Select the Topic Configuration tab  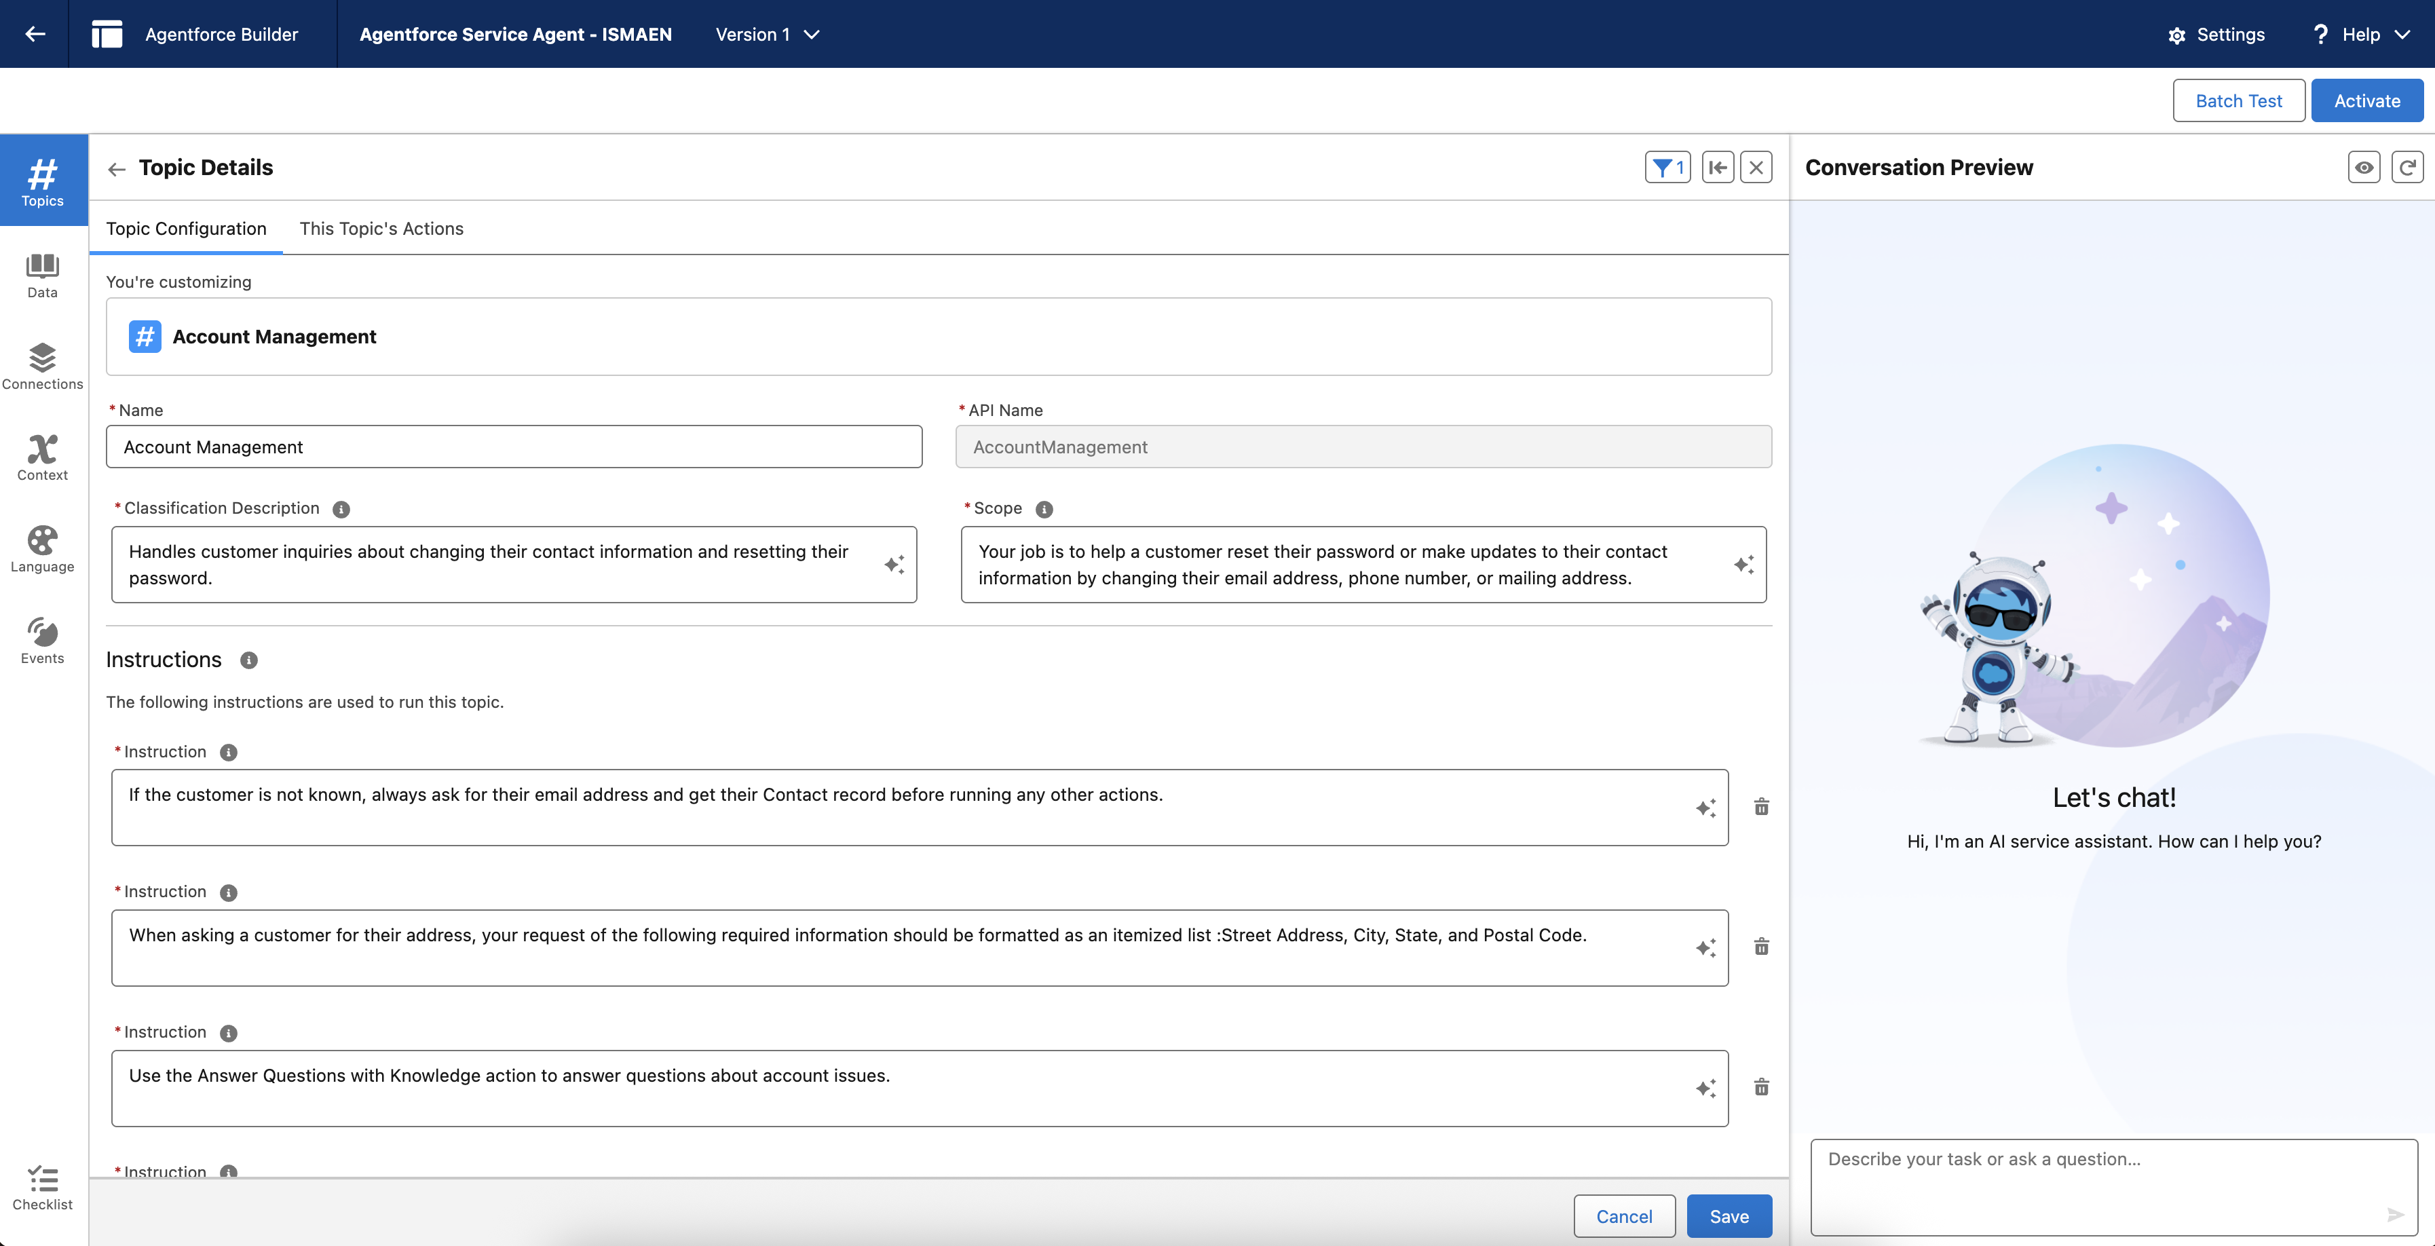pyautogui.click(x=186, y=228)
